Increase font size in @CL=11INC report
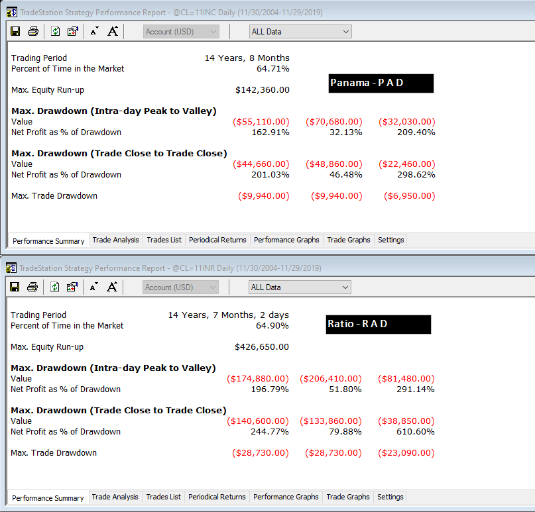535x512 pixels. click(x=112, y=31)
